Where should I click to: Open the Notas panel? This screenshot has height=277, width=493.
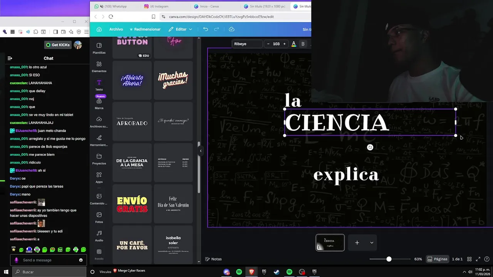213,259
